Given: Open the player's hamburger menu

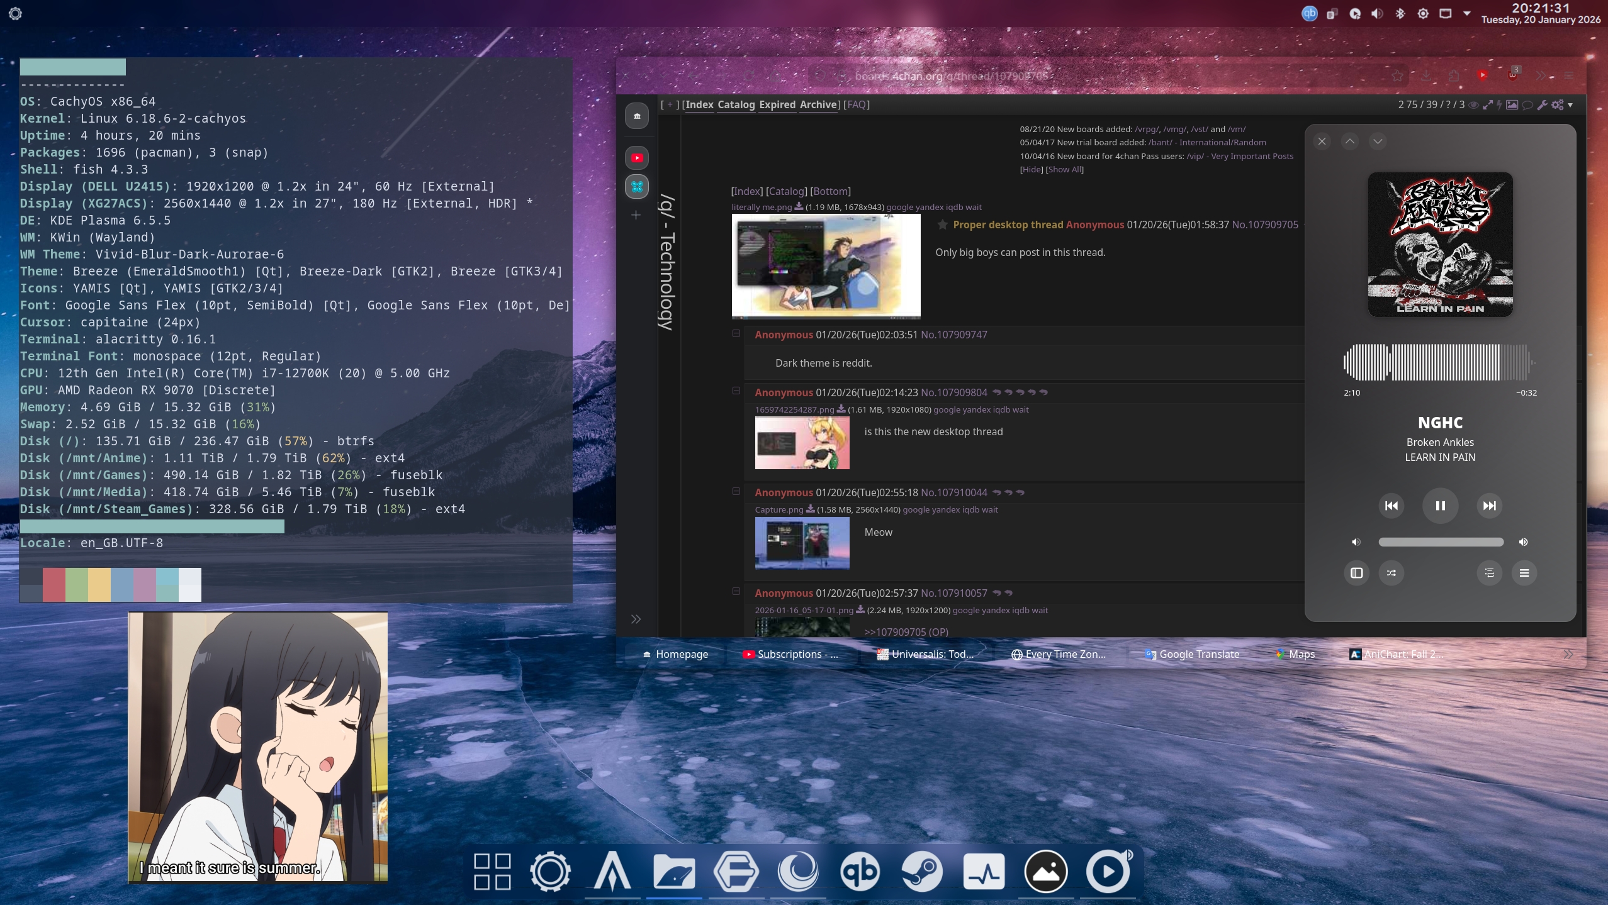Looking at the screenshot, I should tap(1524, 573).
